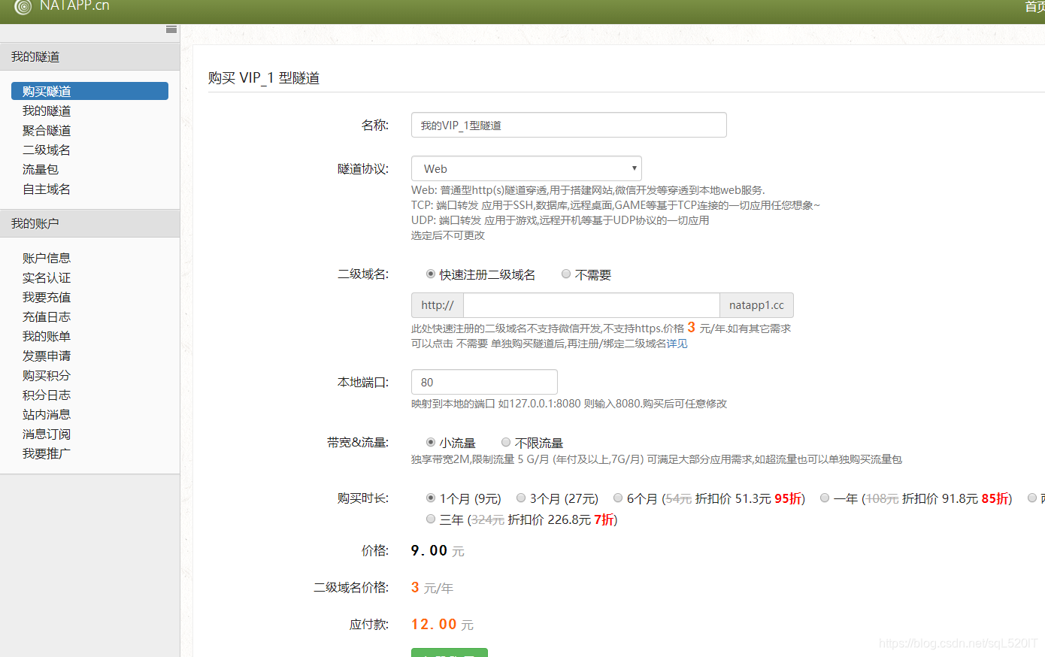Open 消息订阅 page
The width and height of the screenshot is (1045, 657).
pyautogui.click(x=47, y=434)
